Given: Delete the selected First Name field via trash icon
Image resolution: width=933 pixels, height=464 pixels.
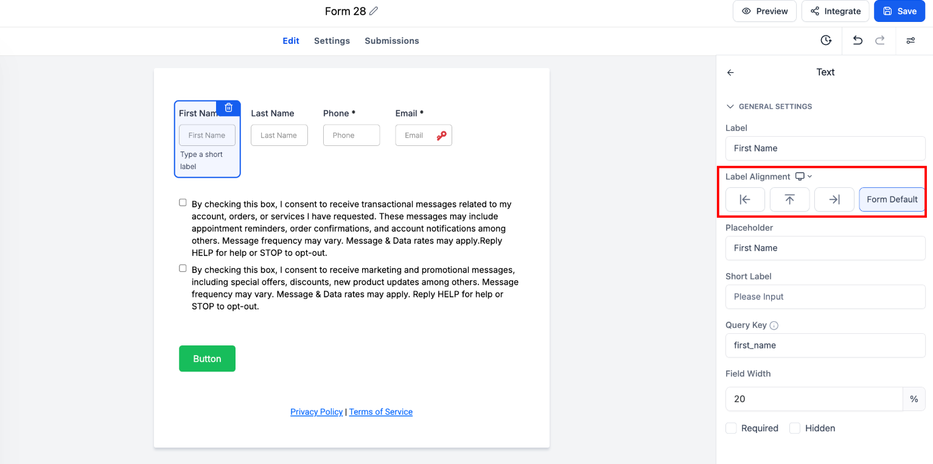Looking at the screenshot, I should (x=228, y=108).
